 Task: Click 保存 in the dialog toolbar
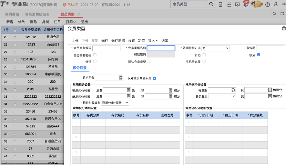point(105,41)
